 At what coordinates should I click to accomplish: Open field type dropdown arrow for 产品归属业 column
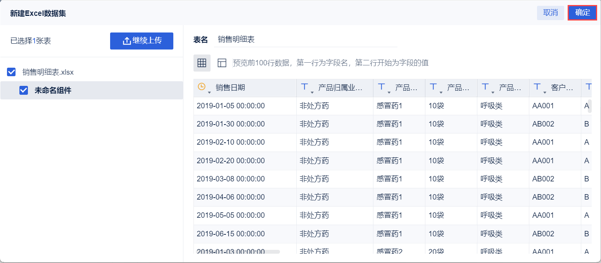point(312,92)
